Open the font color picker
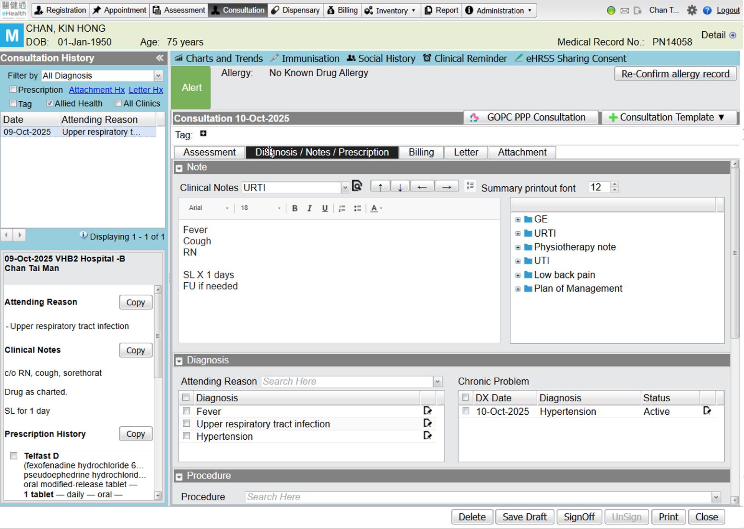The image size is (744, 529). click(376, 208)
